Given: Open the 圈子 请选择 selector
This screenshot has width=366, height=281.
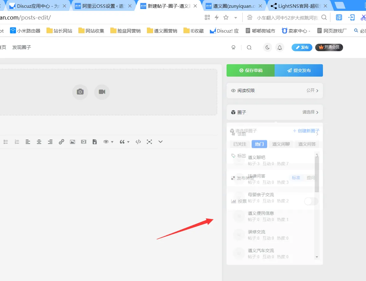Looking at the screenshot, I should (275, 112).
